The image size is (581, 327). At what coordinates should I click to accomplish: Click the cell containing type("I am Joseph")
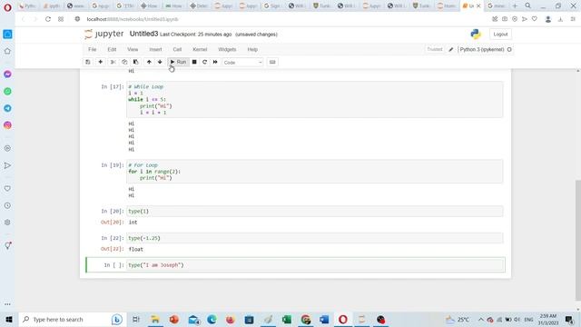(x=315, y=265)
